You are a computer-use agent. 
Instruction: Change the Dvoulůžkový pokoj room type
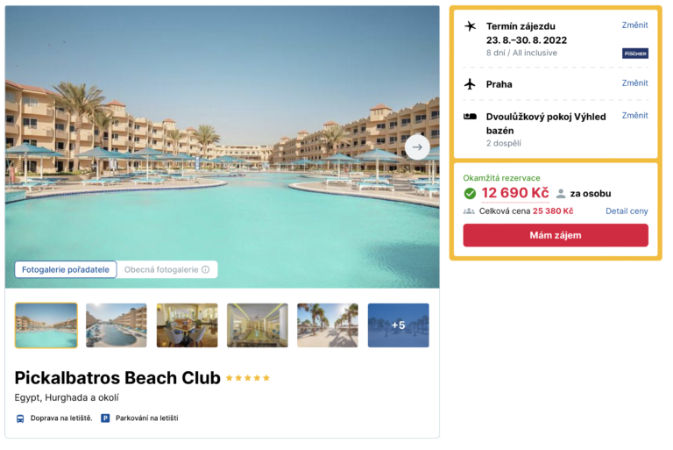634,116
